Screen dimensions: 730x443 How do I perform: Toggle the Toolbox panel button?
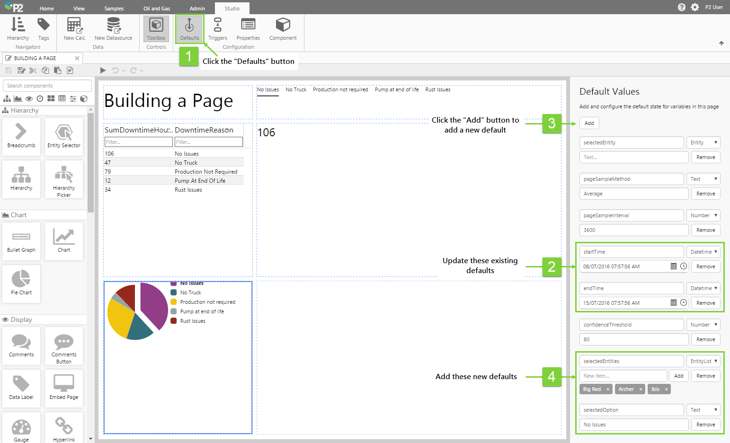coord(156,28)
